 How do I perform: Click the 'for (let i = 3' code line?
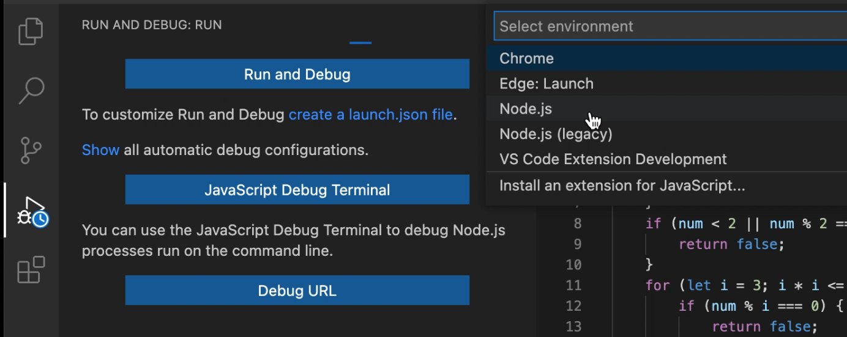(746, 285)
